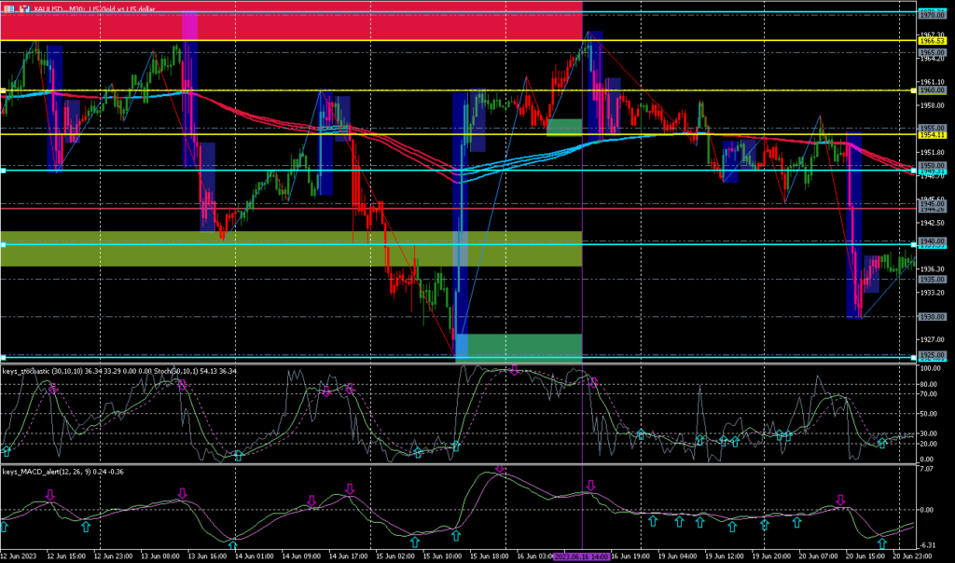Click the chart window icon beside XAUUSD title
This screenshot has height=563, width=955.
pos(8,9)
